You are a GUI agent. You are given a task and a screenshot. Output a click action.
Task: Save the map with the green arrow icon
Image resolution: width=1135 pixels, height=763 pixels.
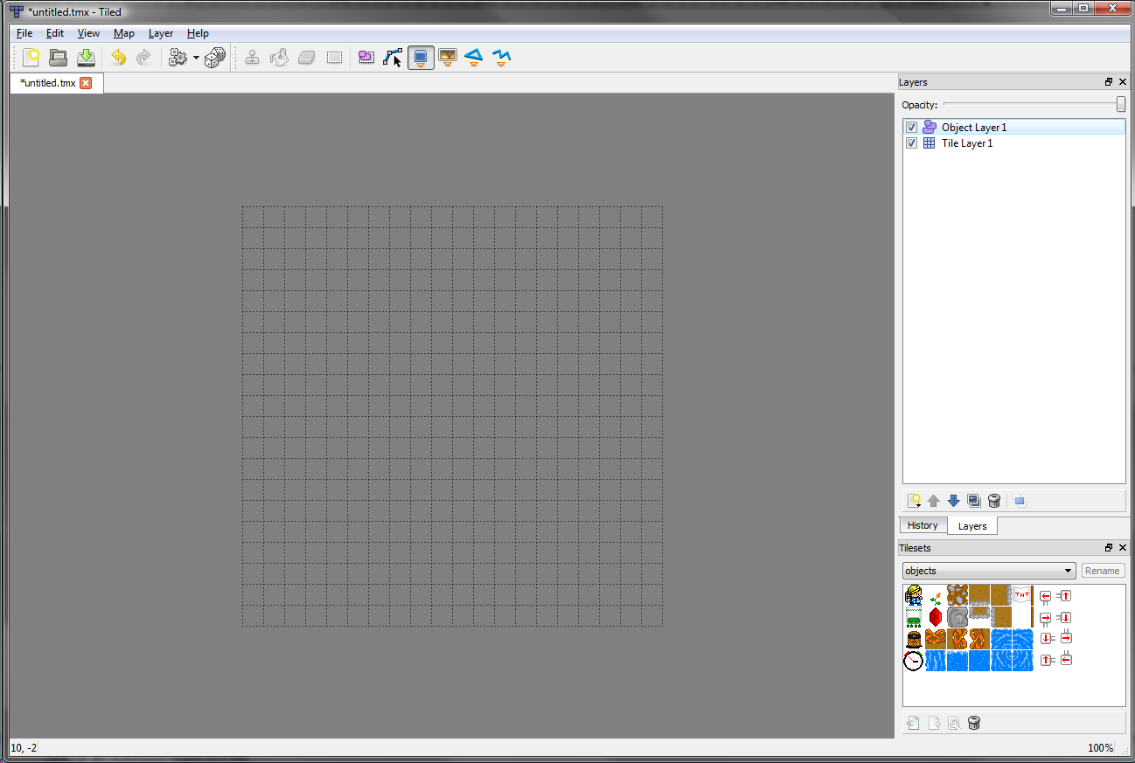tap(86, 58)
